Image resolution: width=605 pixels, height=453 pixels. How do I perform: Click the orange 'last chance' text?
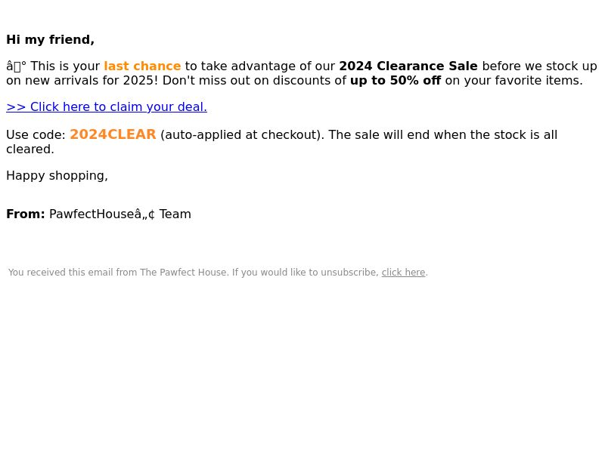(142, 66)
